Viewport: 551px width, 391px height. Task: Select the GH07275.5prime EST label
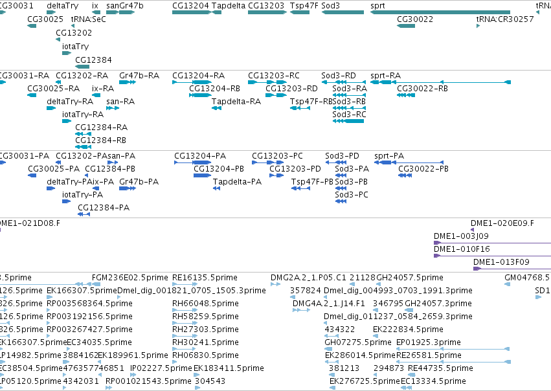(x=358, y=342)
